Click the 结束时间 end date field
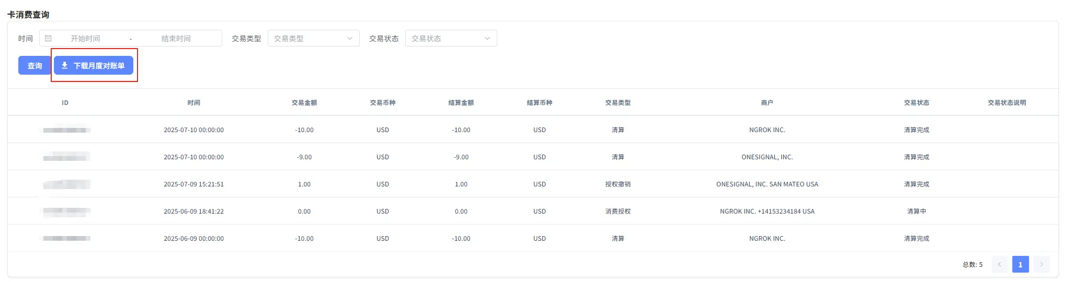 [x=176, y=38]
